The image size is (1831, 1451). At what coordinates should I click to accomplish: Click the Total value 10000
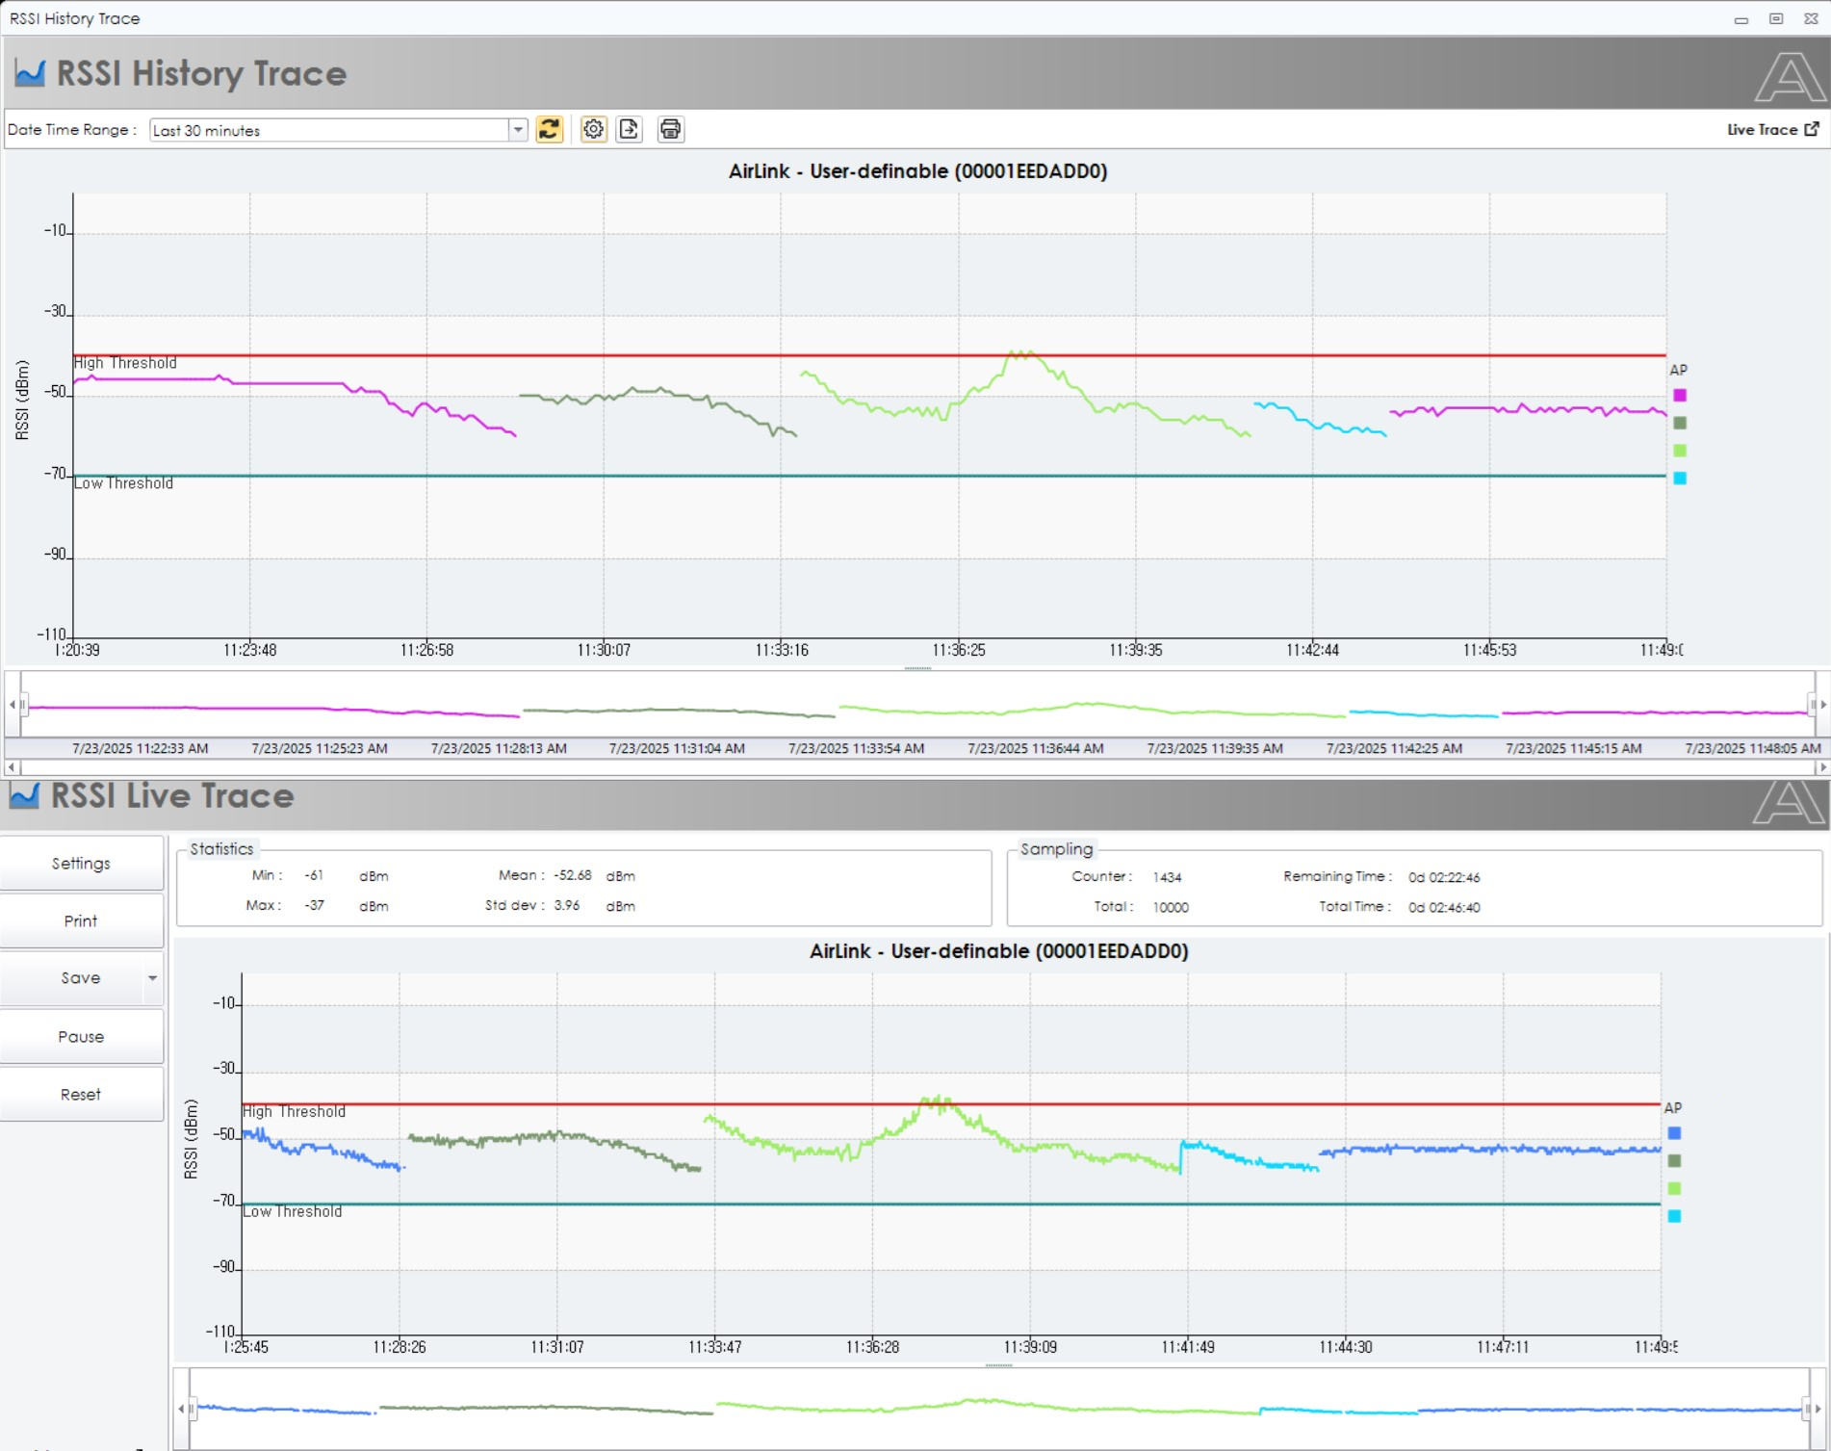[x=1171, y=907]
